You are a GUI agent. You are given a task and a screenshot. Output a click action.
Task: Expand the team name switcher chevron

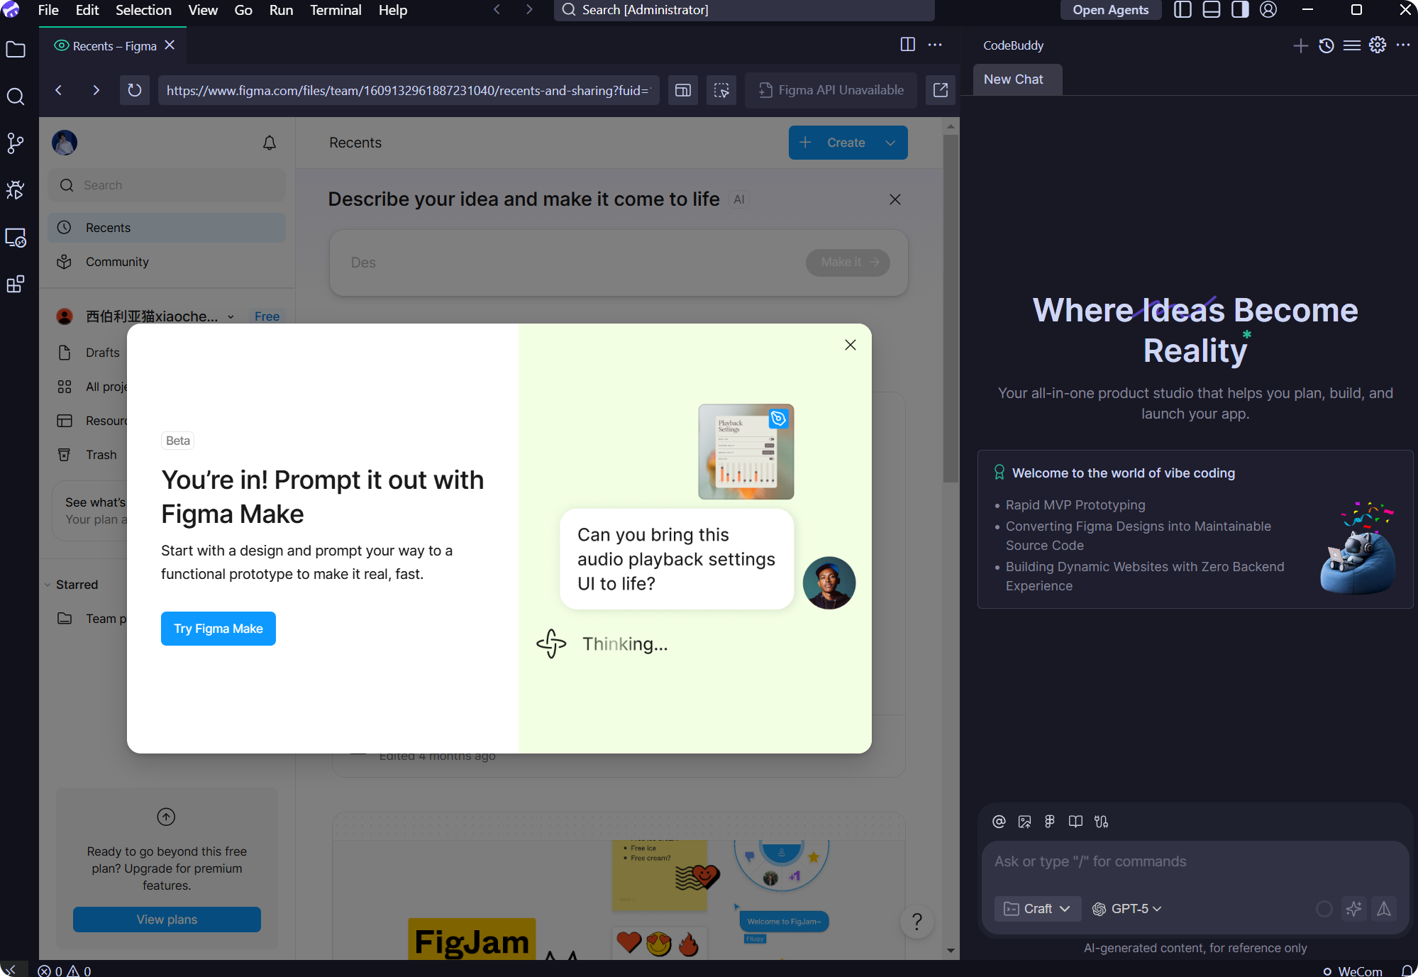click(231, 317)
